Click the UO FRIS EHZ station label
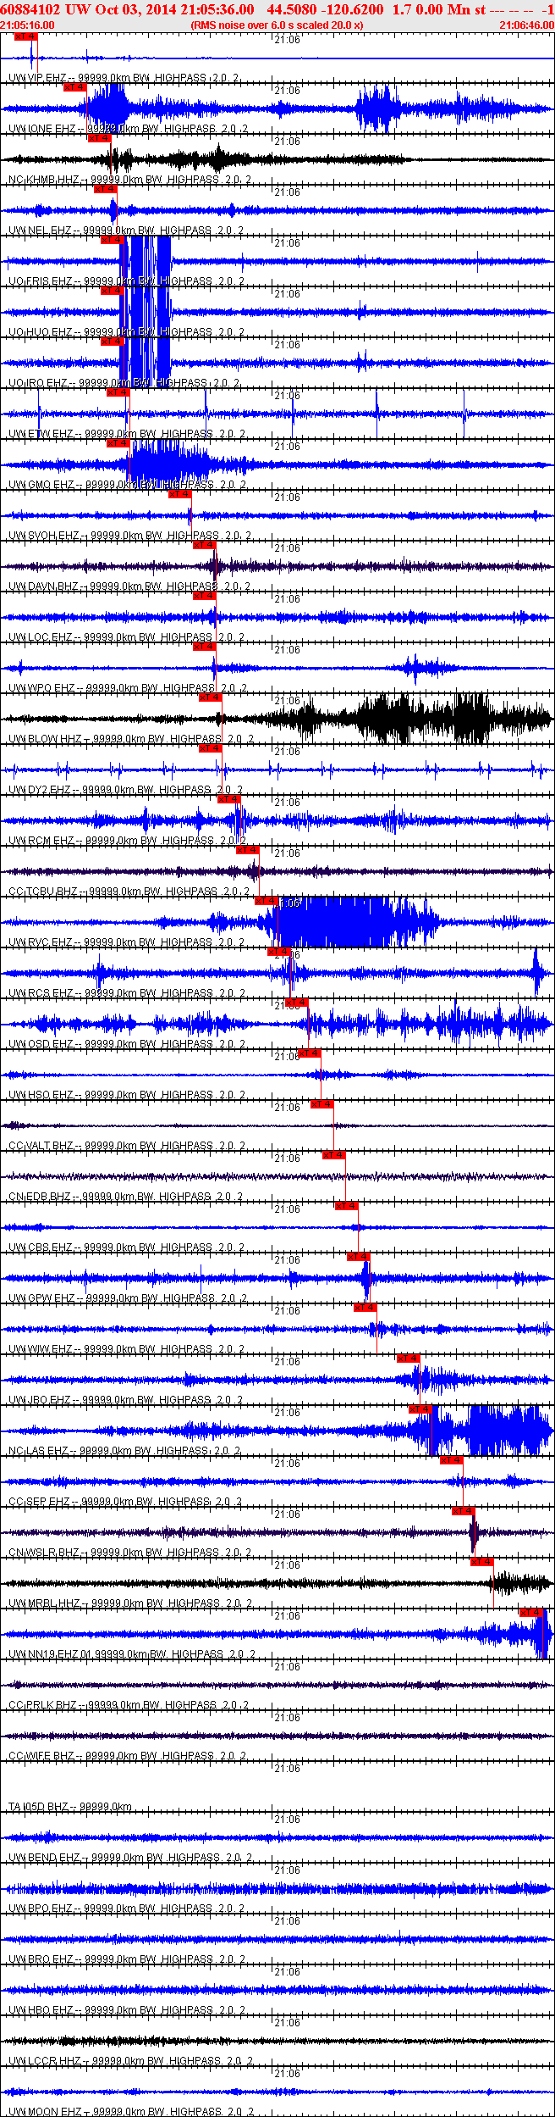Viewport: 555px width, 2117px height. click(126, 281)
